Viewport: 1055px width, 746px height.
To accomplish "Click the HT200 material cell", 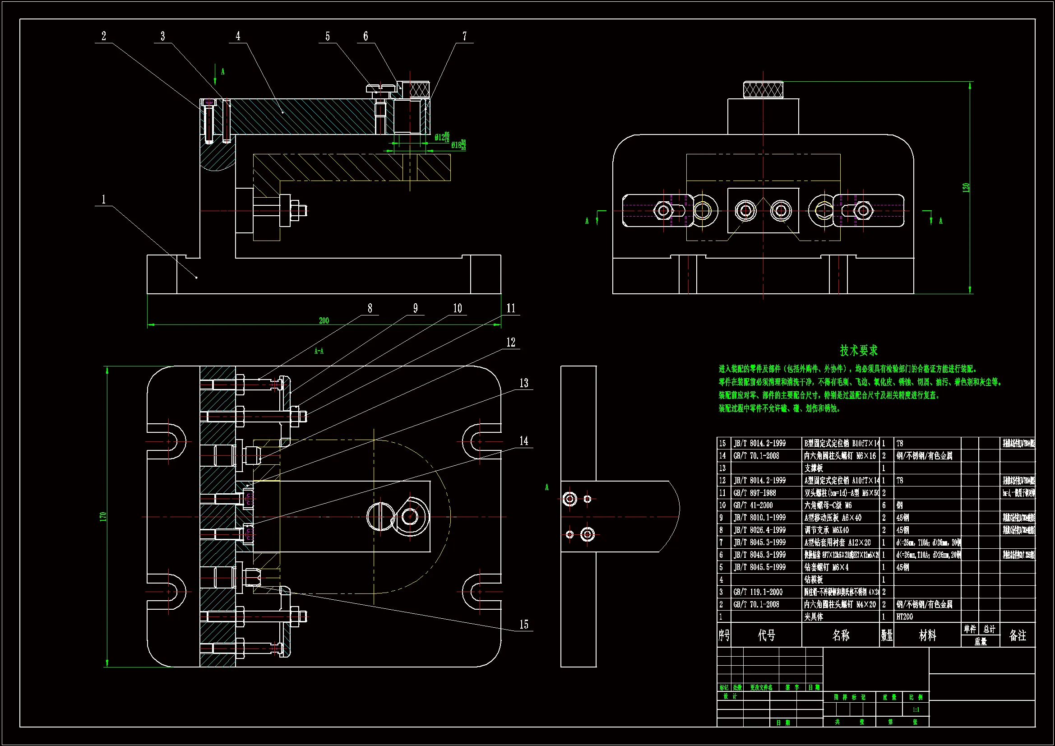I will point(904,617).
